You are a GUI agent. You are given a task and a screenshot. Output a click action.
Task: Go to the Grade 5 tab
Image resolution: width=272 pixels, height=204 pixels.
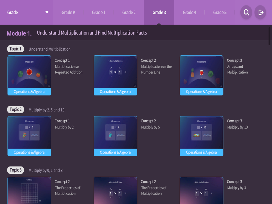pos(220,13)
